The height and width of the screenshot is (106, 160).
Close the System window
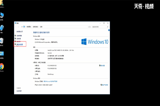pos(108,23)
